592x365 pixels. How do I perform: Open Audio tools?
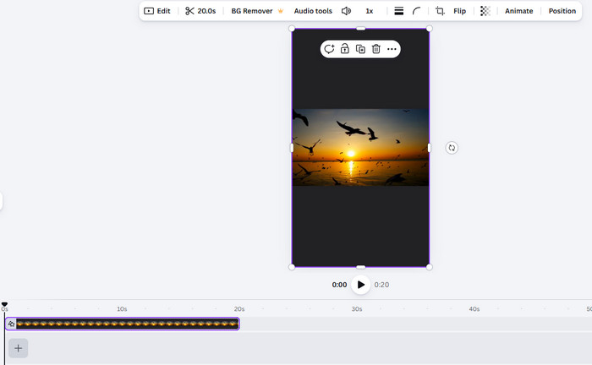click(313, 11)
